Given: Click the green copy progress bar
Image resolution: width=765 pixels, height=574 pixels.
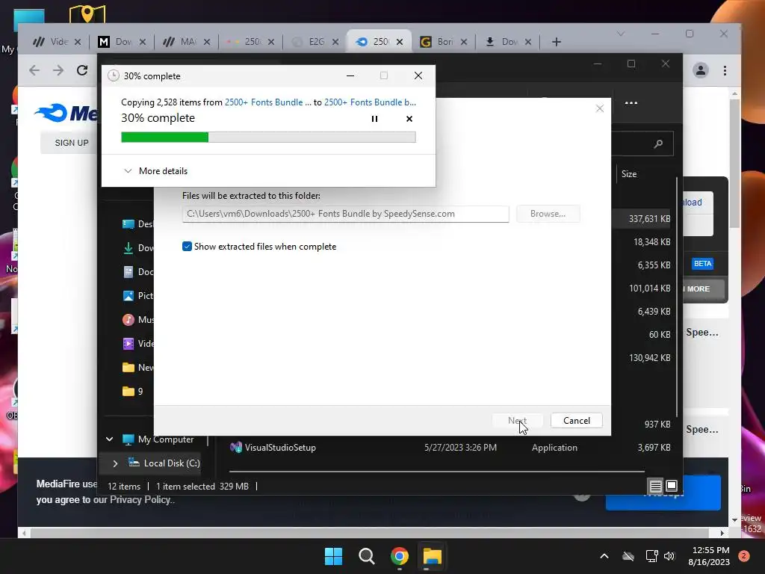Looking at the screenshot, I should click(x=268, y=138).
